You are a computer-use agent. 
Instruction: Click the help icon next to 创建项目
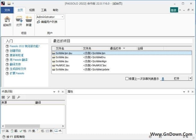tap(7, 51)
